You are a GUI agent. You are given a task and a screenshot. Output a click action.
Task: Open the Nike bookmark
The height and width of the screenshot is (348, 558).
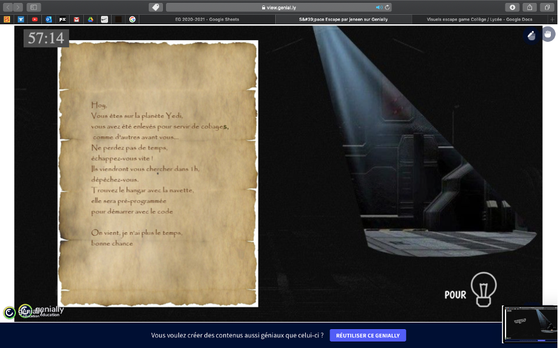(x=105, y=19)
